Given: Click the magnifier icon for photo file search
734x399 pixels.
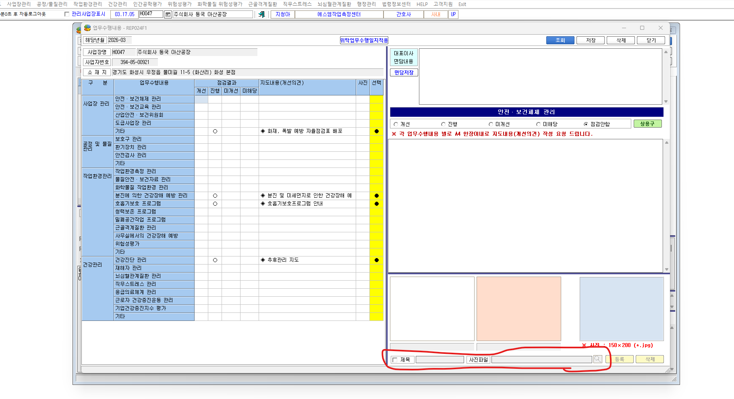Looking at the screenshot, I should 598,359.
